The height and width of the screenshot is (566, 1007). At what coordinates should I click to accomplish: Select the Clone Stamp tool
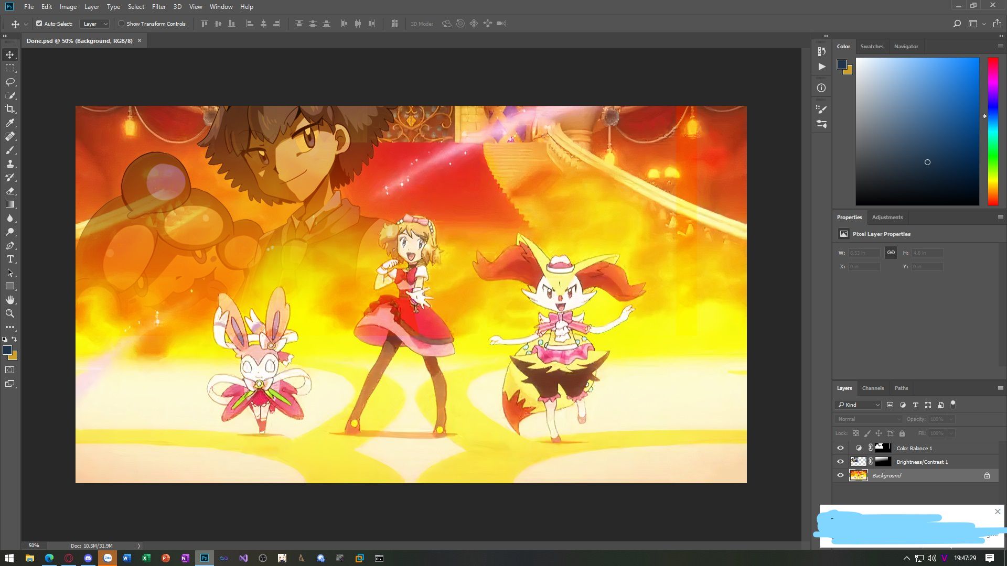[x=10, y=164]
